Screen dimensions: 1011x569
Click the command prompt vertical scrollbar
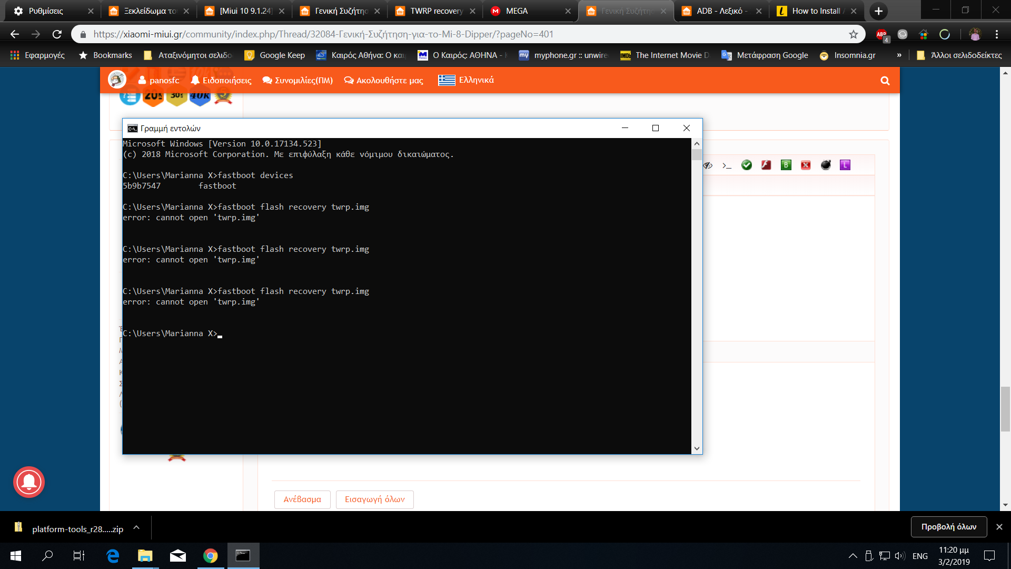(x=697, y=295)
